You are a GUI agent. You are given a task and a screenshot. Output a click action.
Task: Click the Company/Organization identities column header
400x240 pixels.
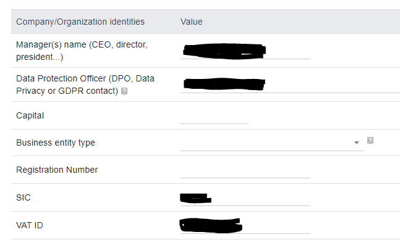pos(80,22)
